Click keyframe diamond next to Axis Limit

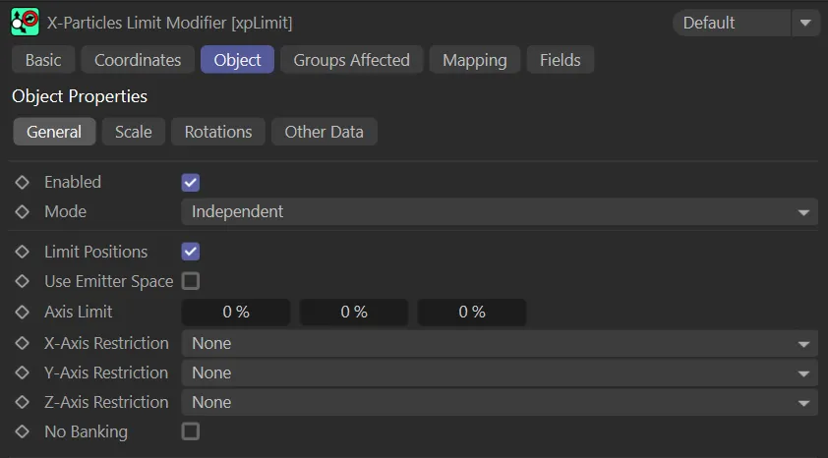(x=23, y=313)
